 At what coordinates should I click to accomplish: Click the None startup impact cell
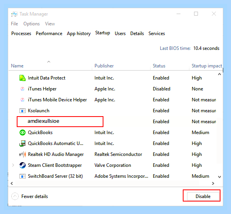[198, 89]
